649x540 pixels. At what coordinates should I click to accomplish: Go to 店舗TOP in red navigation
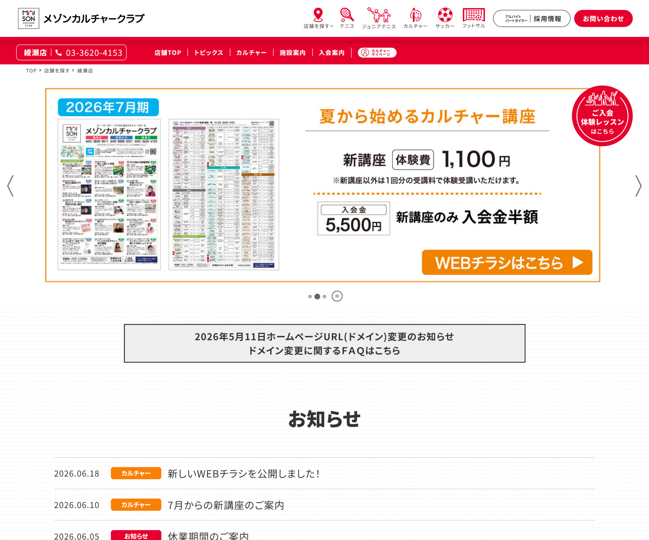coord(168,53)
